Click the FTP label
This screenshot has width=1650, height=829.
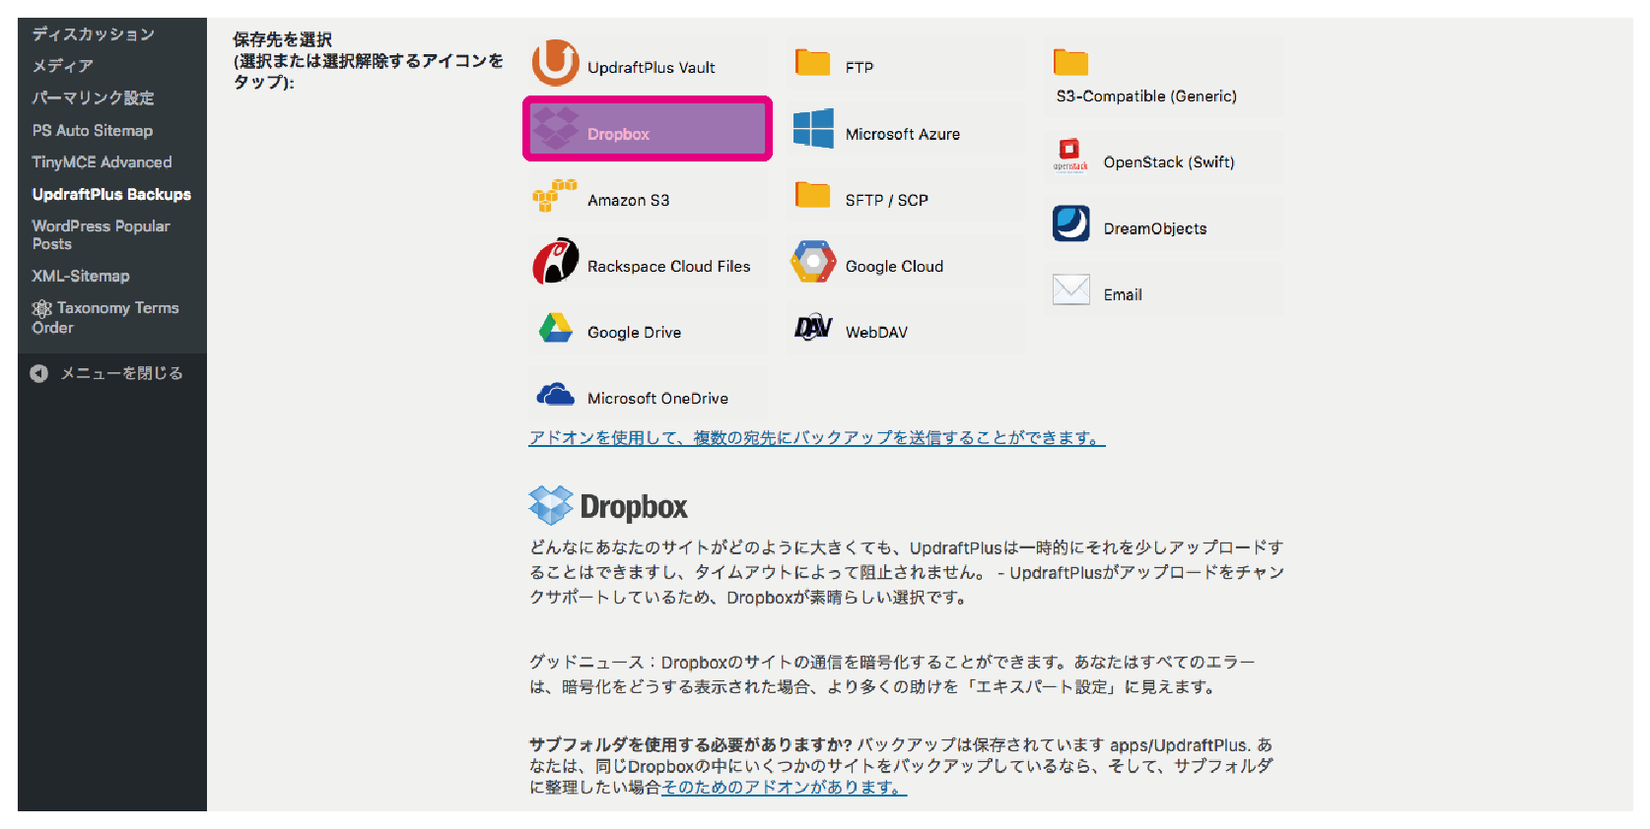tap(859, 67)
